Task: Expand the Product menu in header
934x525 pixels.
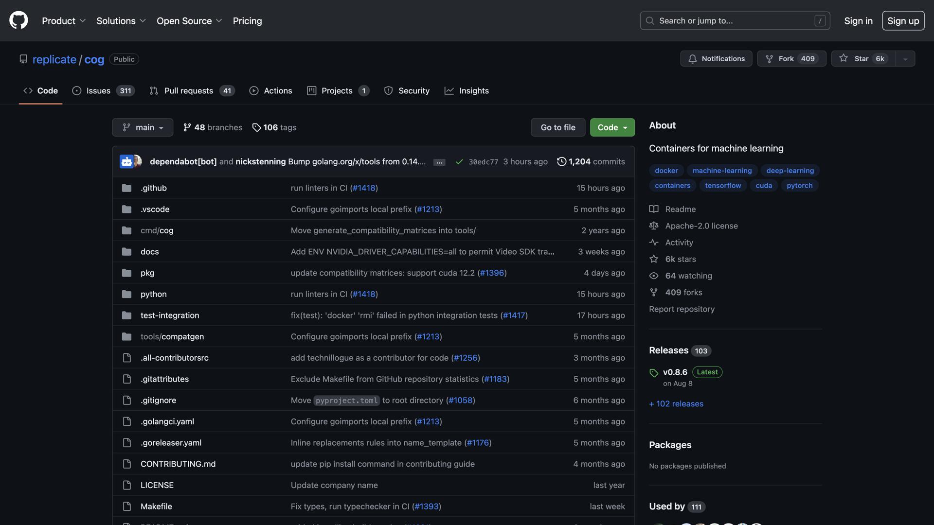Action: point(64,21)
